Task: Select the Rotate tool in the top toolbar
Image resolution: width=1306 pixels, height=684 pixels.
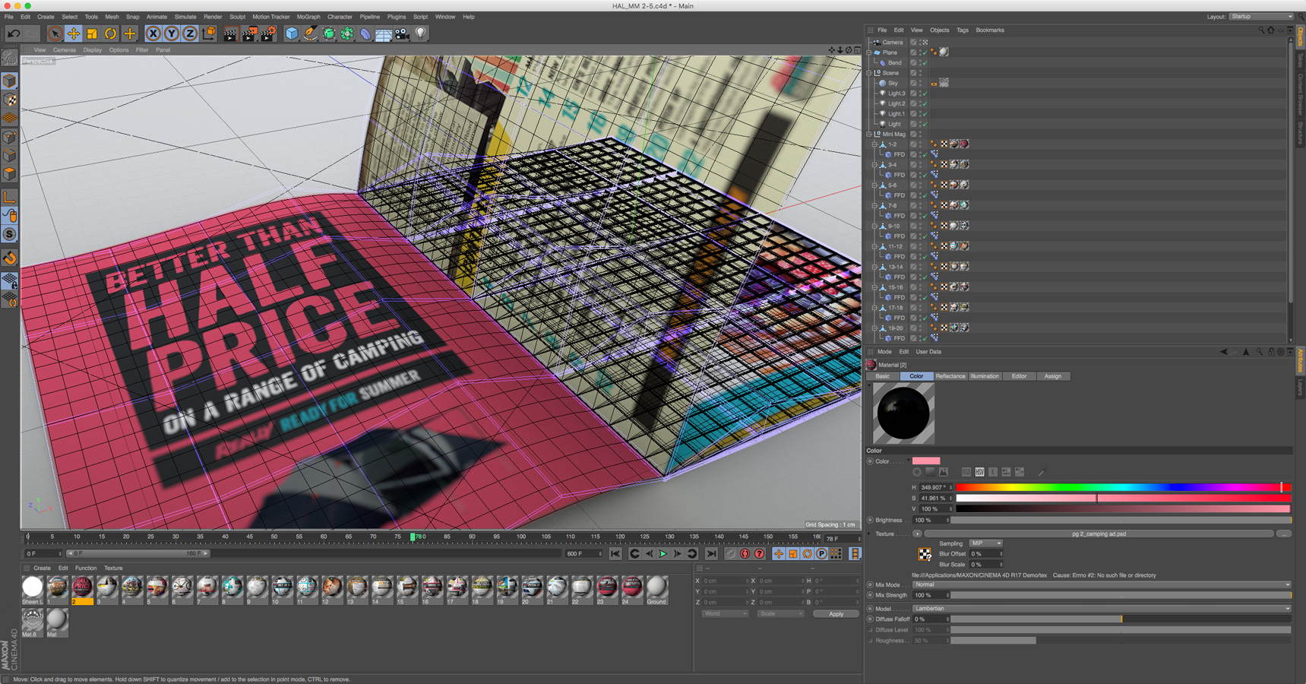Action: tap(111, 33)
